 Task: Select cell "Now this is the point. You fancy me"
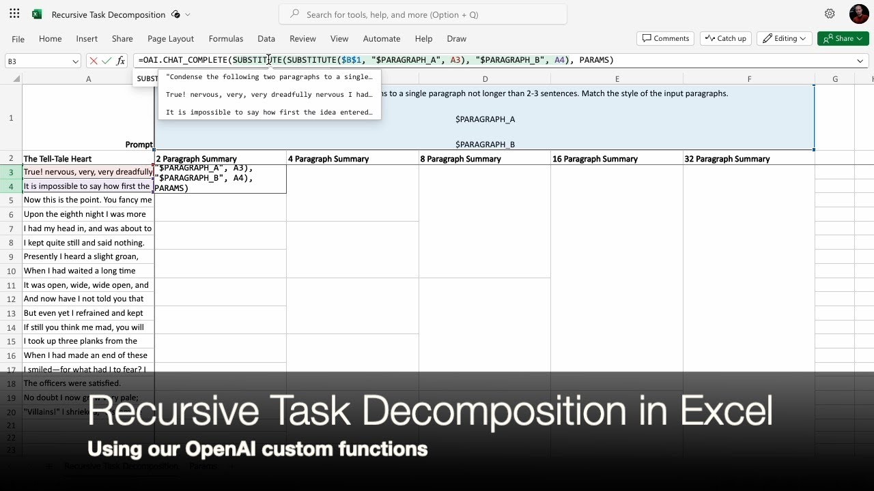click(x=88, y=200)
